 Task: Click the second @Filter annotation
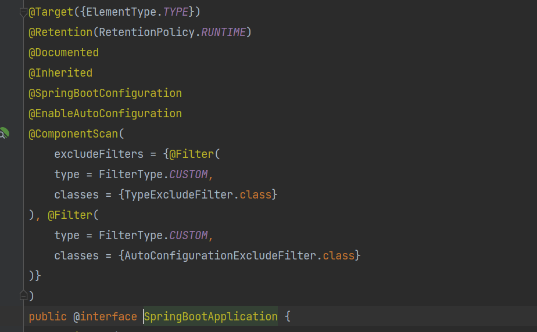point(70,215)
